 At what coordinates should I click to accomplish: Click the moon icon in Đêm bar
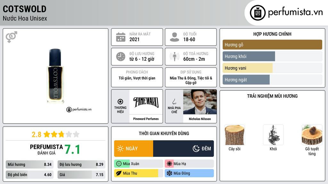pyautogui.click(x=196, y=149)
